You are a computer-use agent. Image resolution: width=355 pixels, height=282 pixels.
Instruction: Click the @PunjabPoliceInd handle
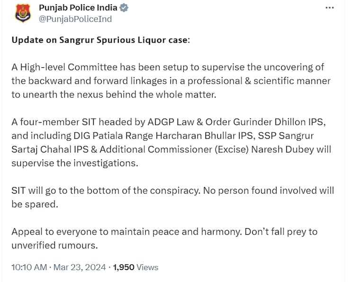tap(75, 20)
